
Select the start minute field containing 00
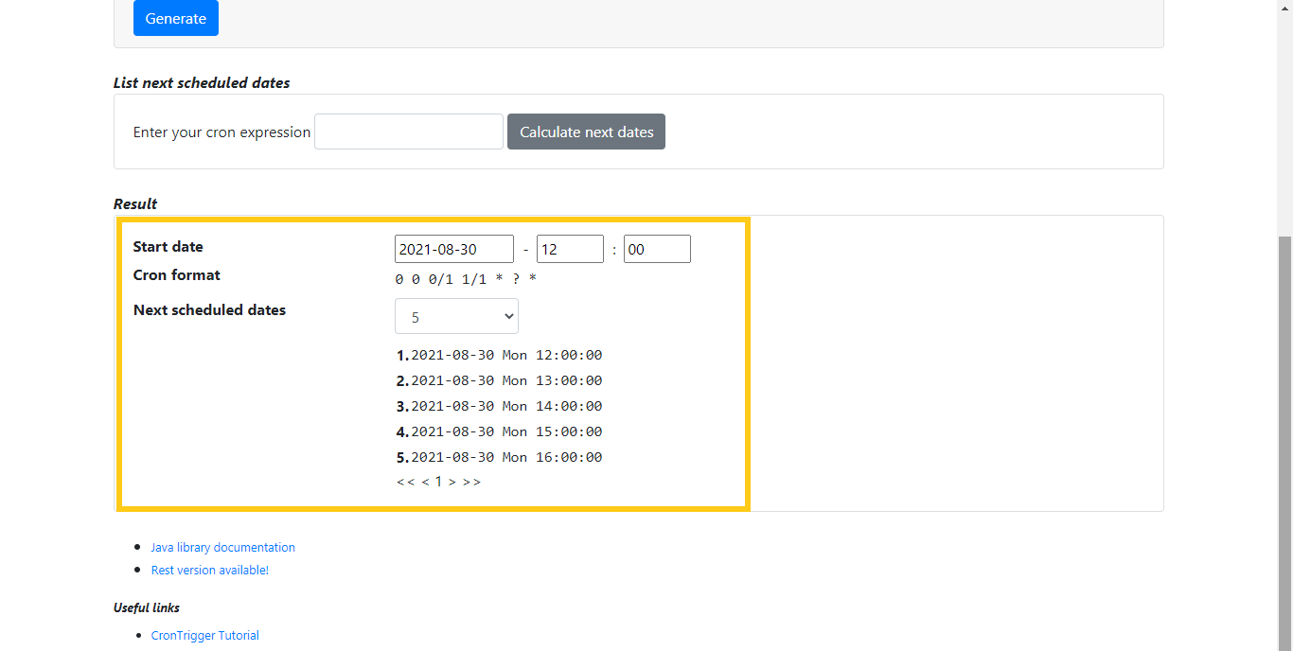[x=656, y=249]
